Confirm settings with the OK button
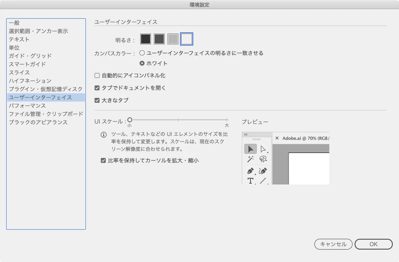 [374, 244]
